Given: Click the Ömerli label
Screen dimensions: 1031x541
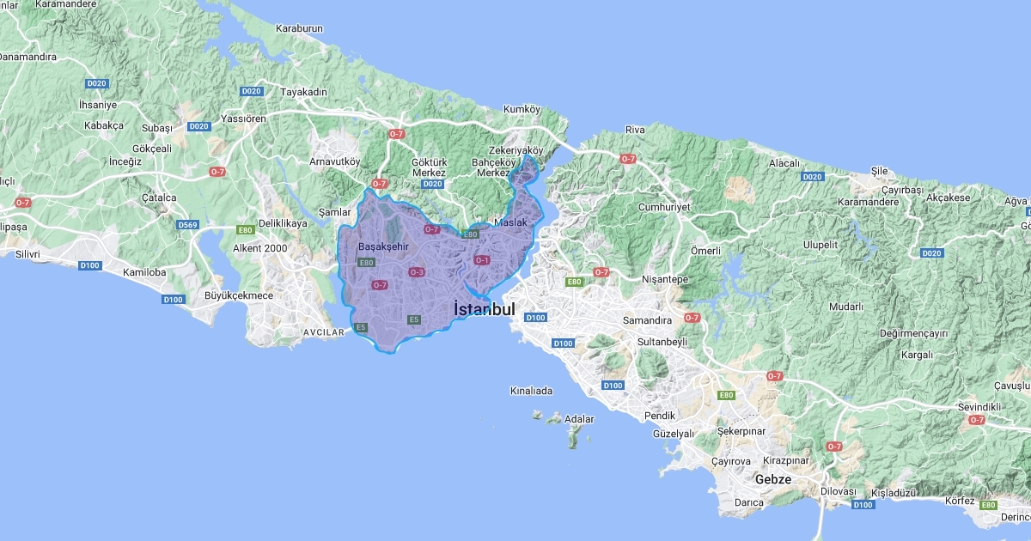Looking at the screenshot, I should [x=705, y=250].
